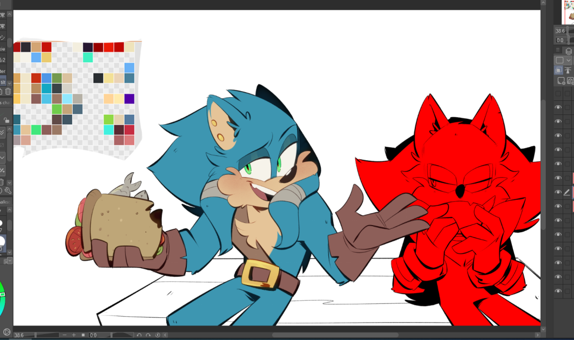Screen dimensions: 574x340
Task: Hide the topmost visible layer via eye icon
Action: 558,107
